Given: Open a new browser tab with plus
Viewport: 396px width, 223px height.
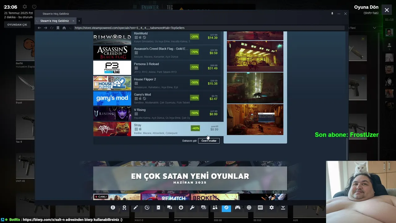Looking at the screenshot, I should [79, 21].
